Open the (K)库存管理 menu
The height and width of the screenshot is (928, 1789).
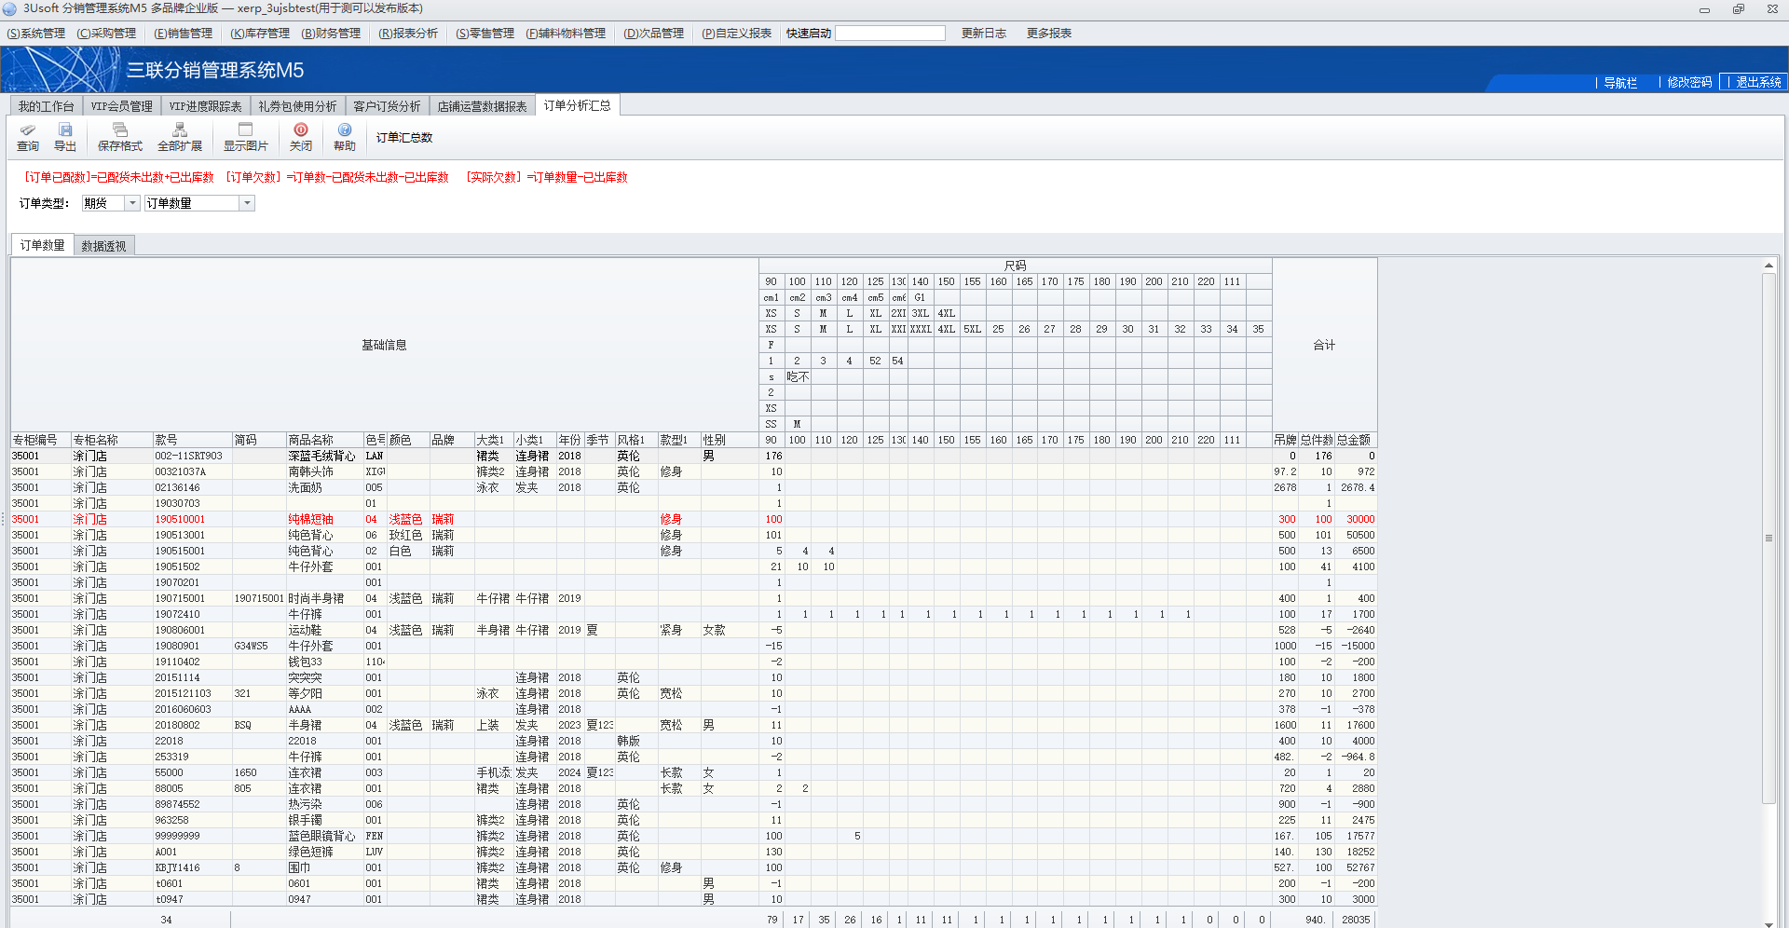pos(260,34)
